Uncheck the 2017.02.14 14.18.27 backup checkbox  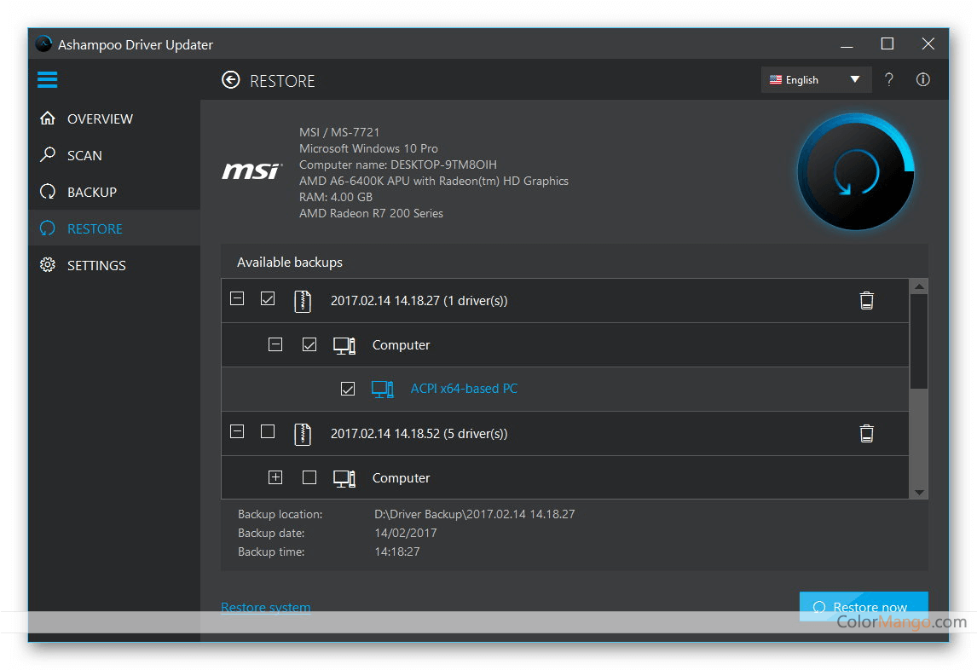(x=268, y=299)
